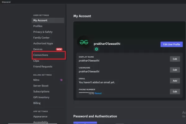Screen dimensions: 186x124
Task: Reveal the hidden phone number
Action: [x=98, y=93]
